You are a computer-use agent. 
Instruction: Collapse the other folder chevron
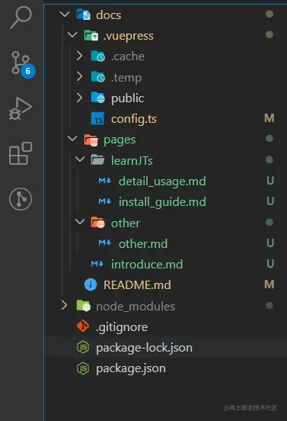click(80, 222)
